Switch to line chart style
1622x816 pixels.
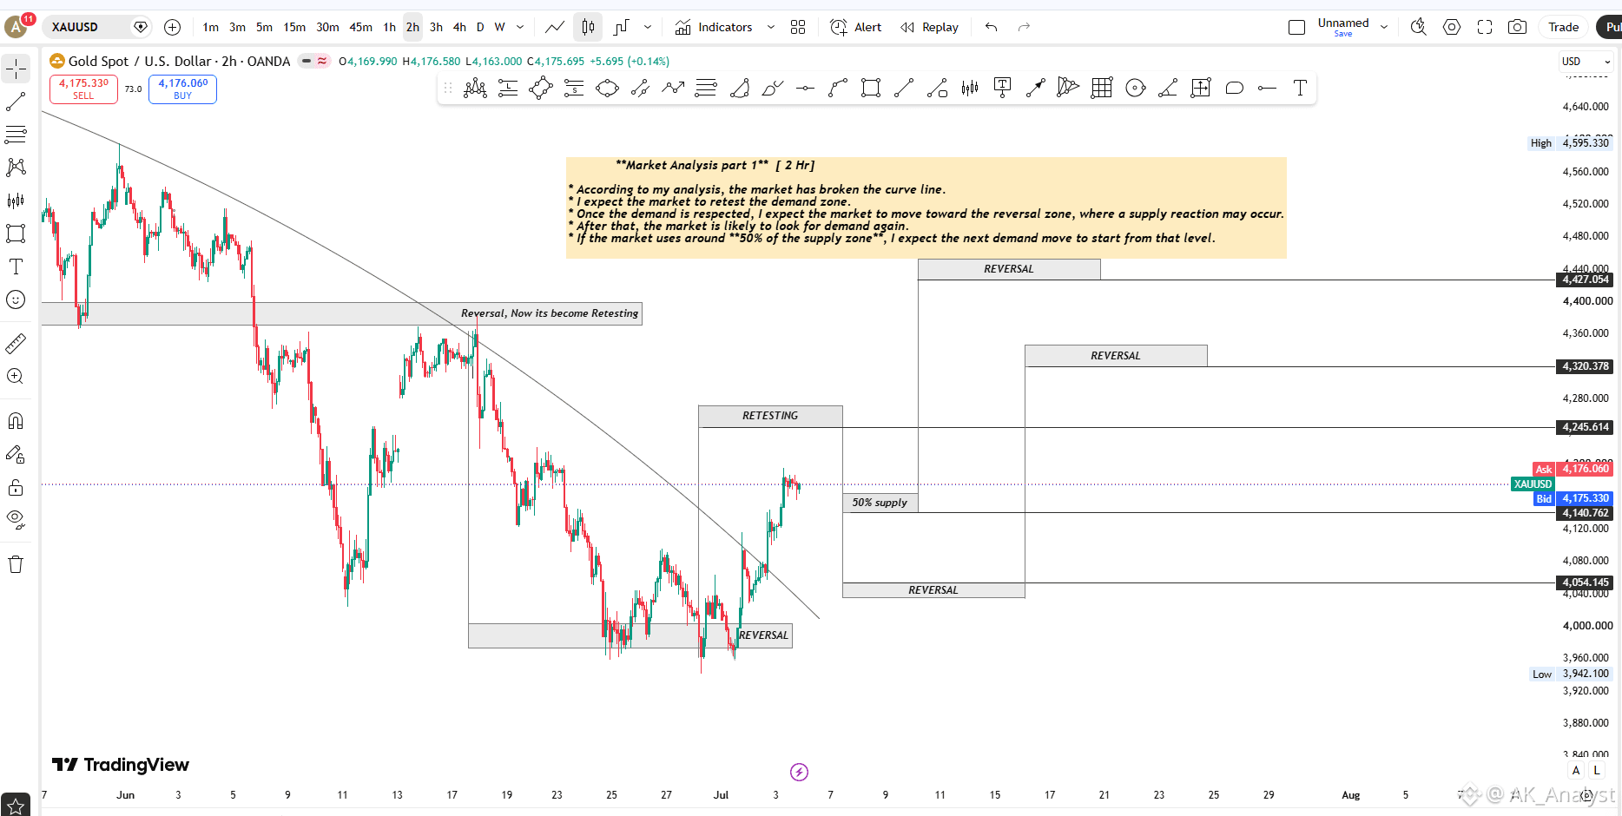click(x=555, y=27)
